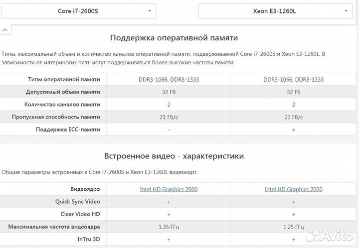Open the Core i7-2600S processor dropdown

click(x=79, y=11)
